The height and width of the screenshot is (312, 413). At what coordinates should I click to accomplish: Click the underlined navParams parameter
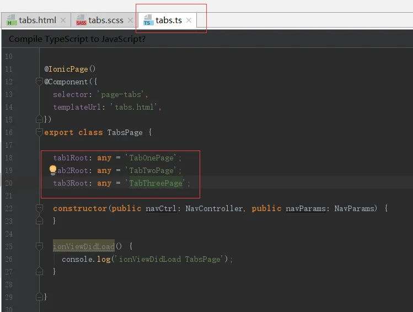click(x=306, y=208)
